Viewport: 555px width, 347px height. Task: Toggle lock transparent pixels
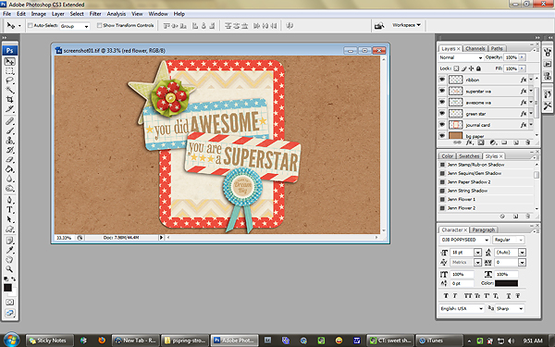(456, 68)
